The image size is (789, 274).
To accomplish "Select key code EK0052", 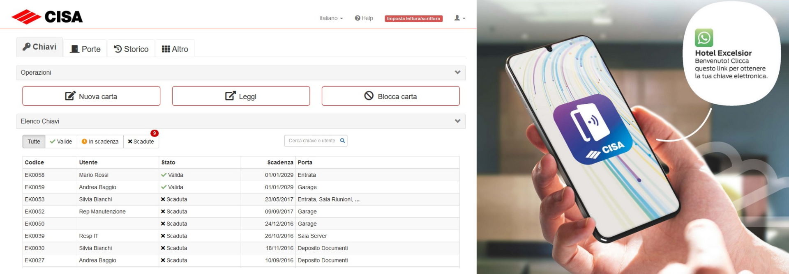I will [x=35, y=212].
